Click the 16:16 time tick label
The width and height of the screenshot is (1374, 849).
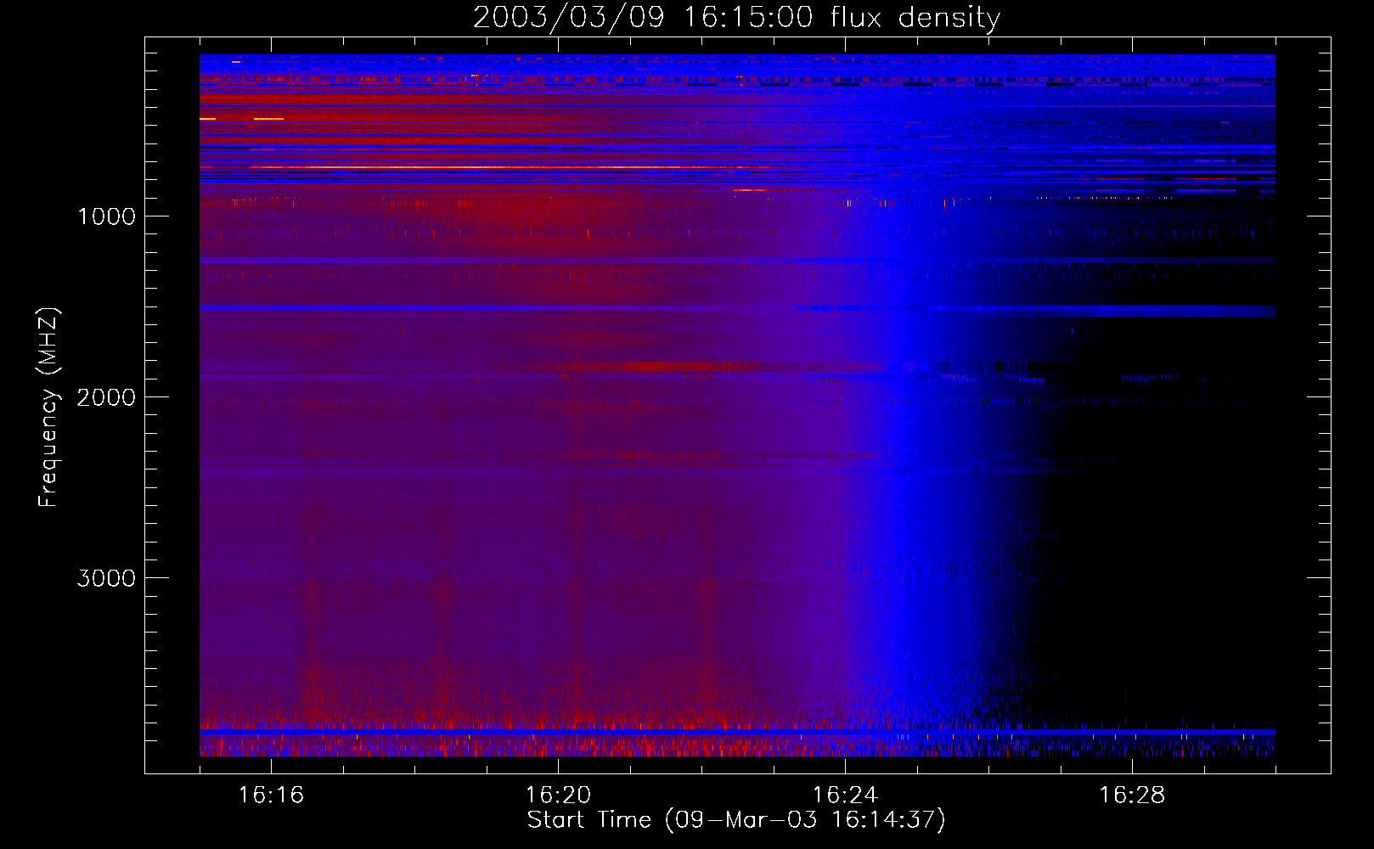click(271, 795)
